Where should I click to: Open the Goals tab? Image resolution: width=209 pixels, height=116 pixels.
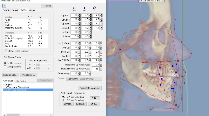click(x=32, y=10)
